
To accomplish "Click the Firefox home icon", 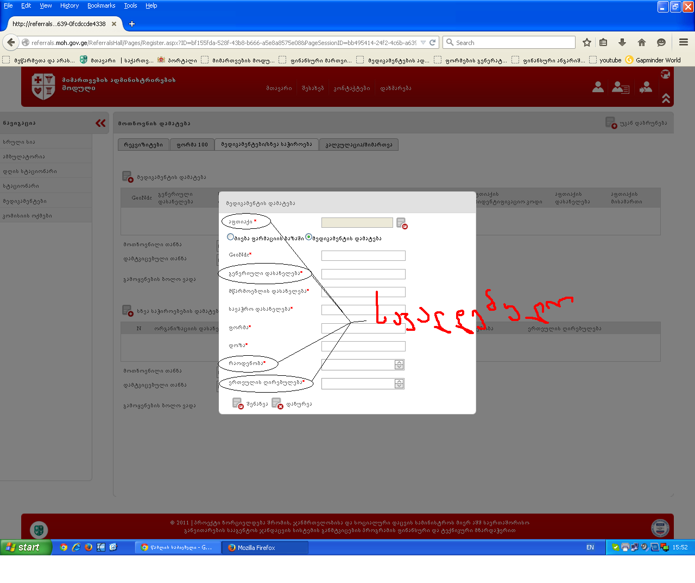I will click(x=642, y=42).
